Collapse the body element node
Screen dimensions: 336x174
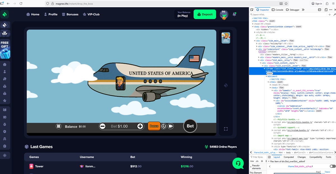270,88
